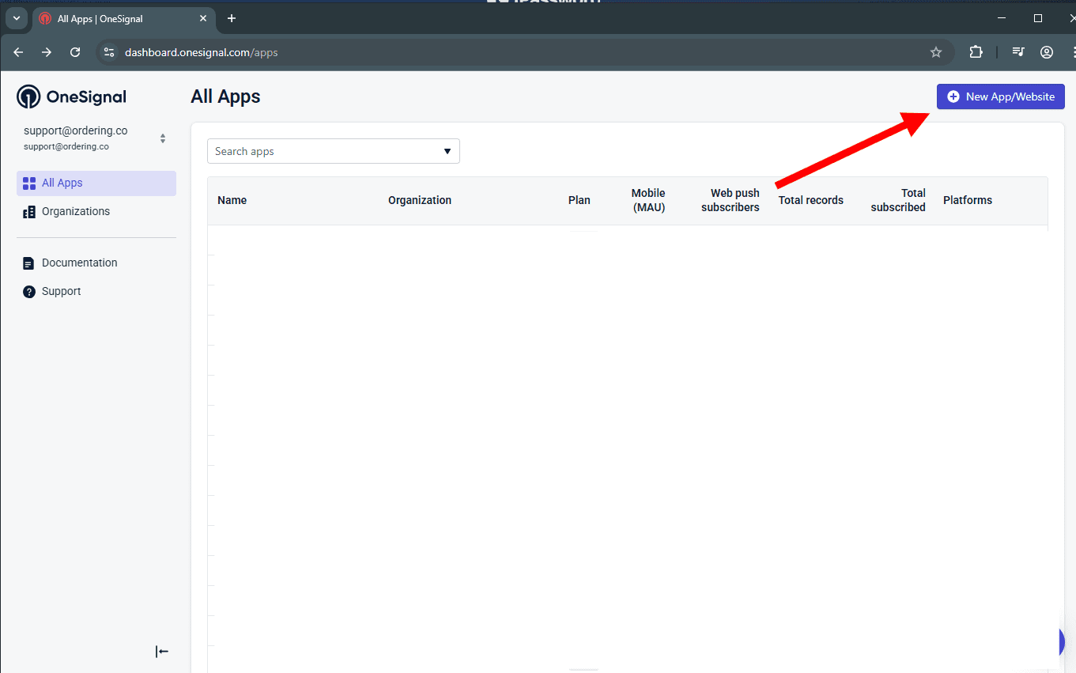The image size is (1076, 673).
Task: Open the Search apps dropdown
Action: 333,151
